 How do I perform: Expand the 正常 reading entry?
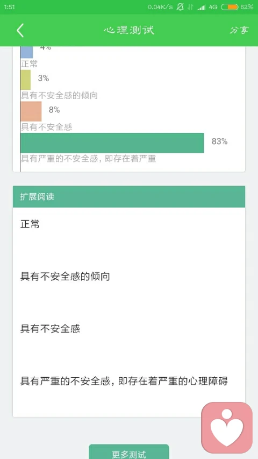[30, 224]
